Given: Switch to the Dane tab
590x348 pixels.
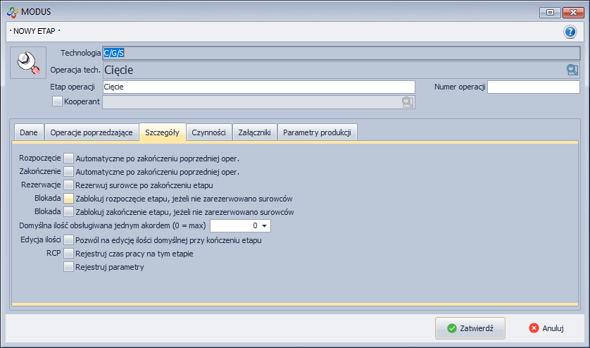Looking at the screenshot, I should click(x=28, y=132).
